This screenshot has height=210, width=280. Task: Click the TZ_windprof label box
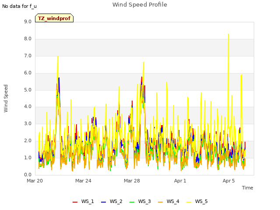[54, 18]
